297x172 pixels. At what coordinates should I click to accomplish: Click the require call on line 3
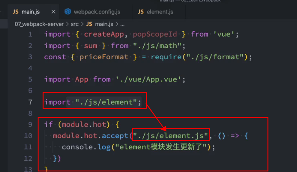166,57
